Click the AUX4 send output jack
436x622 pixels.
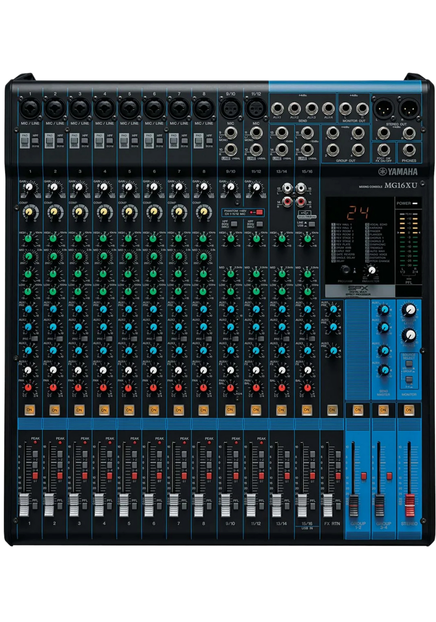pyautogui.click(x=328, y=108)
